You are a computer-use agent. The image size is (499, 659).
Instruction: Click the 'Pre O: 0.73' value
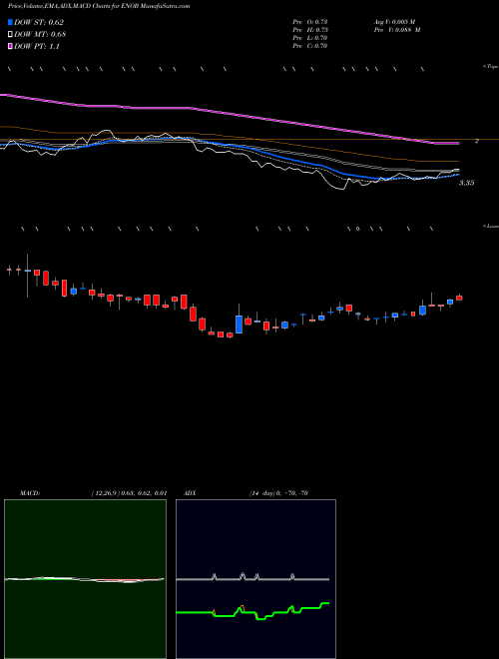tap(310, 22)
